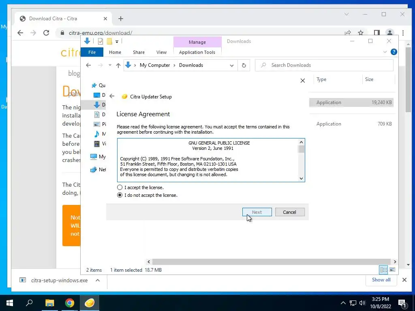This screenshot has width=415, height=311.
Task: Expand the address bar history dropdown
Action: 231,65
